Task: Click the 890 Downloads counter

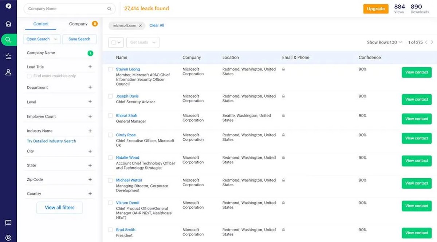Action: coord(420,9)
